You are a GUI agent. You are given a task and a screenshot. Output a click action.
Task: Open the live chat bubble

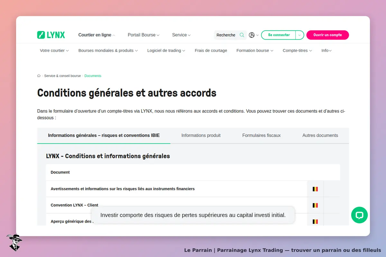coord(359,215)
